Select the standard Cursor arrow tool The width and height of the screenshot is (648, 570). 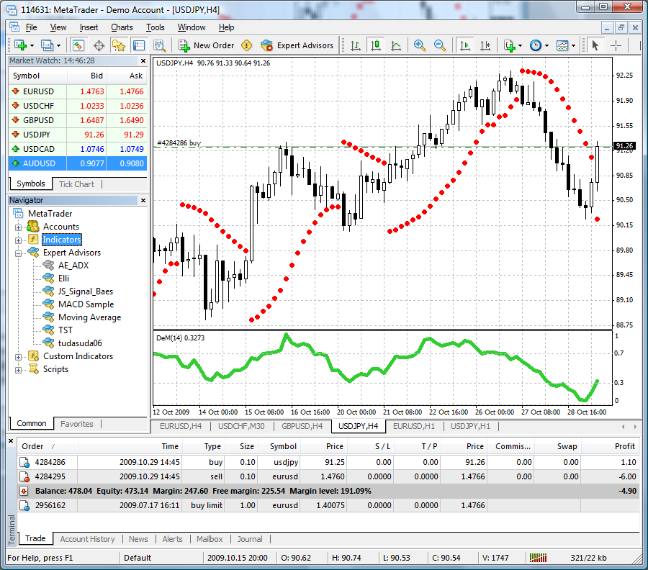(x=595, y=45)
